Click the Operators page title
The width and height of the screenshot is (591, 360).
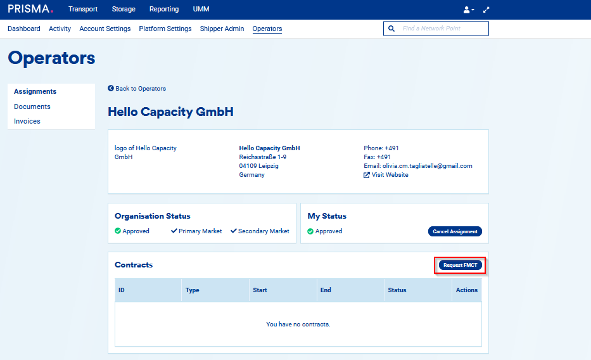point(51,58)
